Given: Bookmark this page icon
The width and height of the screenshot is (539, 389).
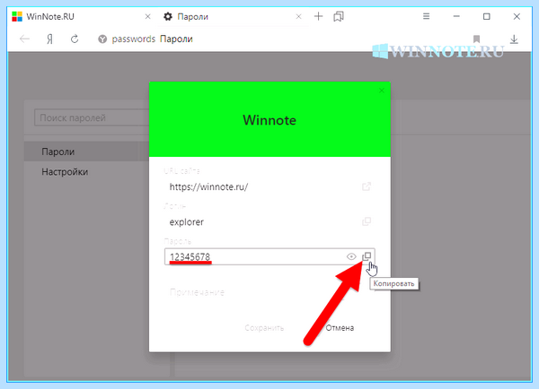Looking at the screenshot, I should pyautogui.click(x=476, y=39).
